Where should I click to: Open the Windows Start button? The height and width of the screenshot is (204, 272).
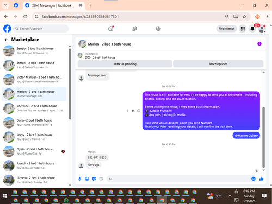[x=5, y=196]
